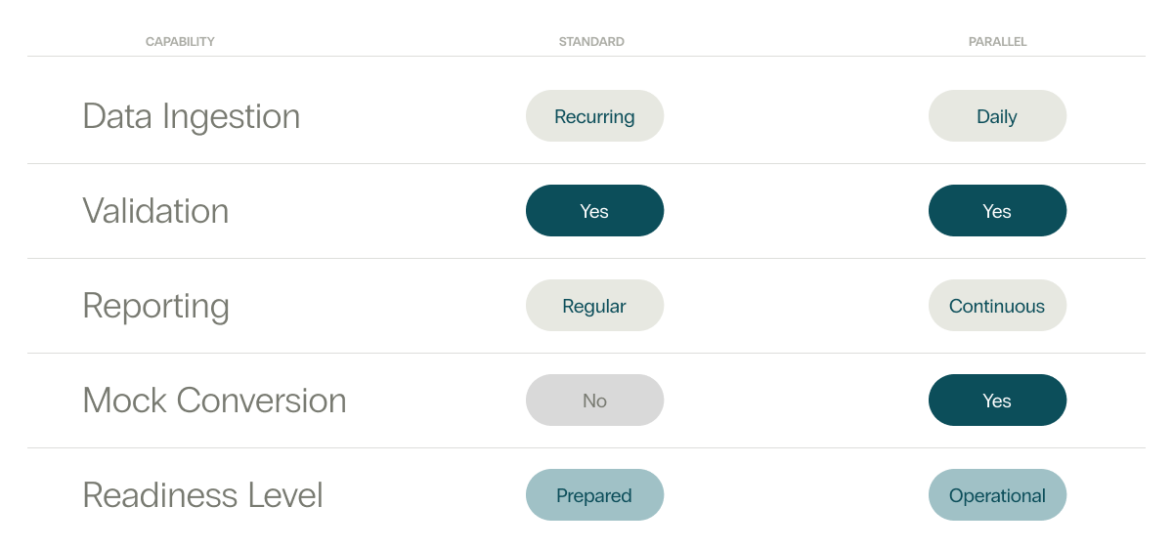
Task: Select the Reporting row label
Action: pos(155,306)
